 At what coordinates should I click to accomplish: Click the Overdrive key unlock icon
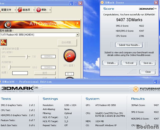[4, 42]
